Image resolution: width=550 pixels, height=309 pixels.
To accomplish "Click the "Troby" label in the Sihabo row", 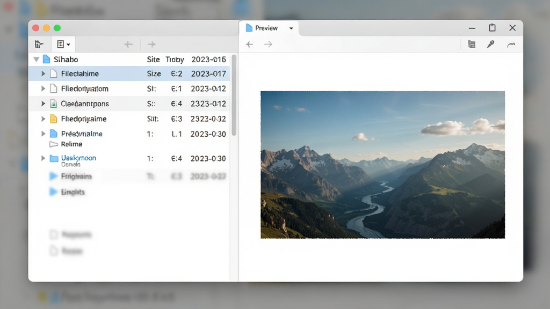I will coord(175,60).
